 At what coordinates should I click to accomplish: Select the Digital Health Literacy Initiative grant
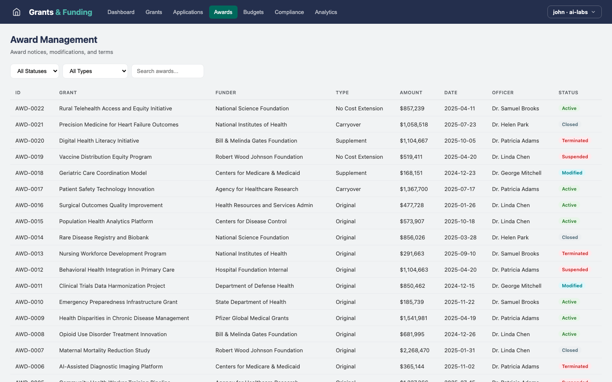pos(99,140)
